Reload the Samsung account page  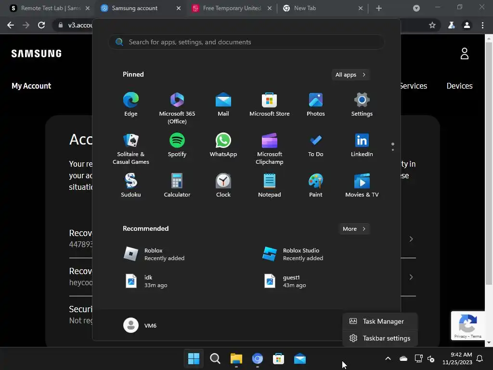(x=41, y=25)
